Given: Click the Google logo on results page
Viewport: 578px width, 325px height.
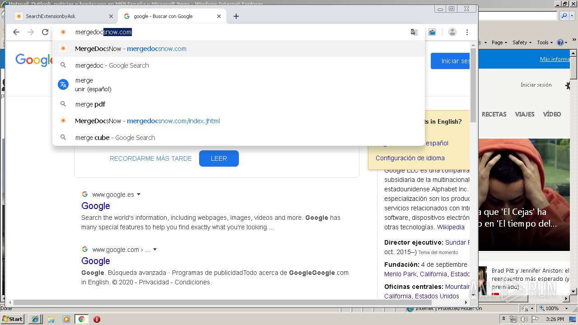Looking at the screenshot, I should pos(34,60).
